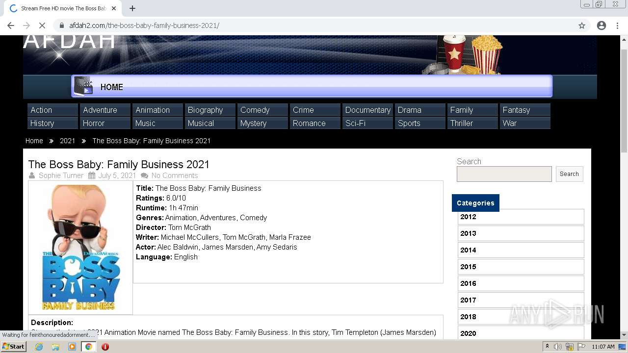Open the Comedy genre
628x353 pixels.
pos(262,110)
